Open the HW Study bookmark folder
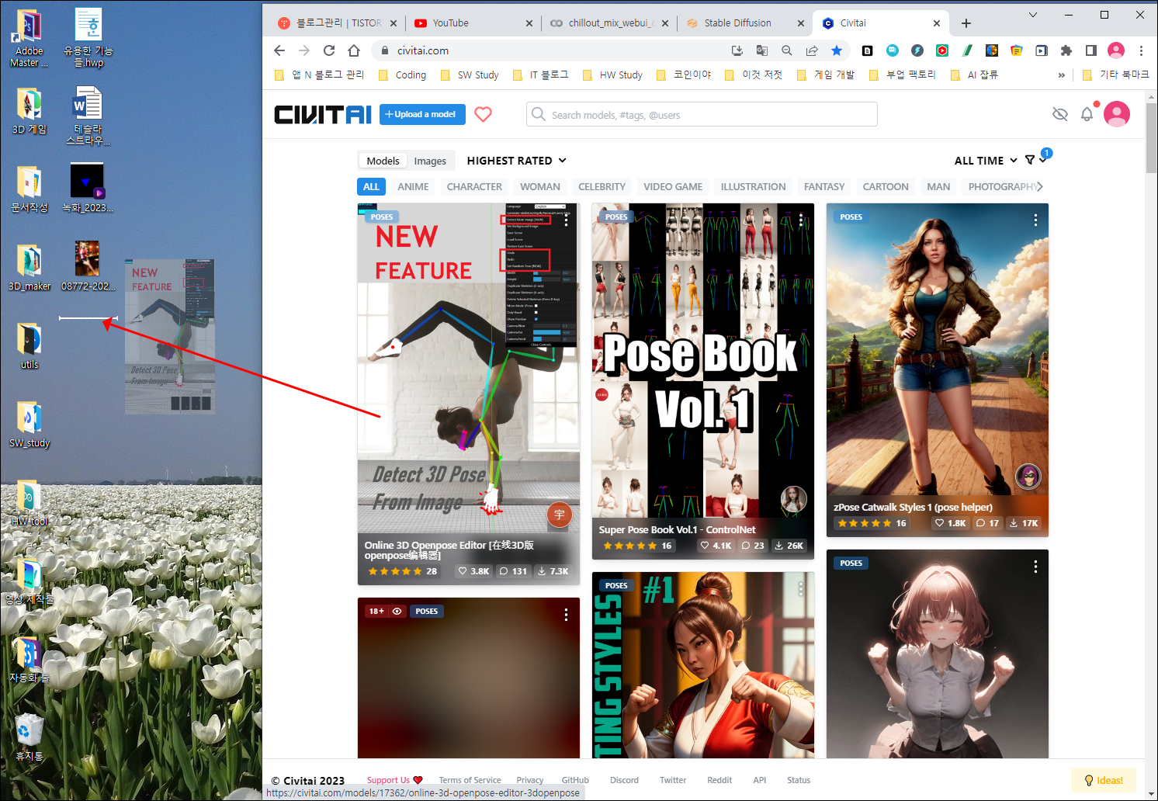 pyautogui.click(x=613, y=75)
